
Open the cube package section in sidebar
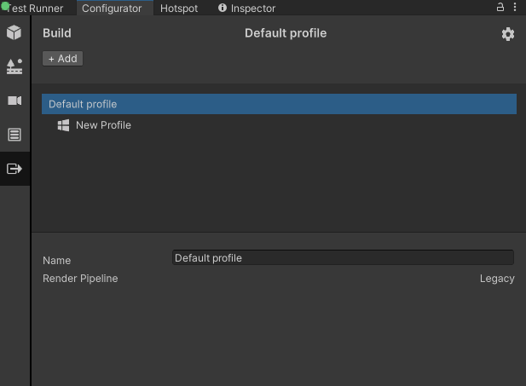[14, 33]
